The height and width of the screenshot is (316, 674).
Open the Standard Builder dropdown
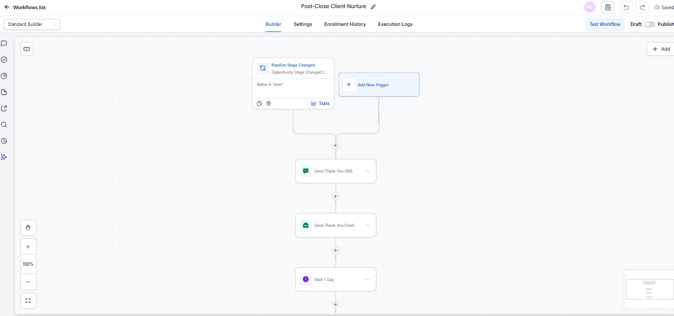32,24
